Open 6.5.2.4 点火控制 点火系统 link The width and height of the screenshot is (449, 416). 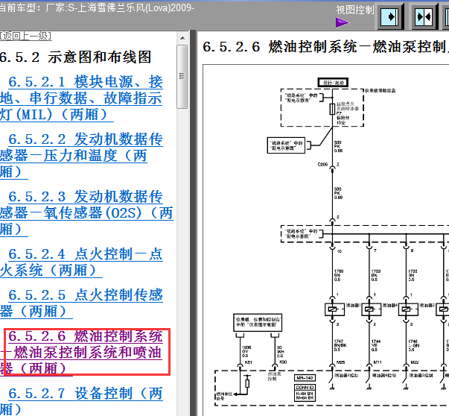pos(81,262)
